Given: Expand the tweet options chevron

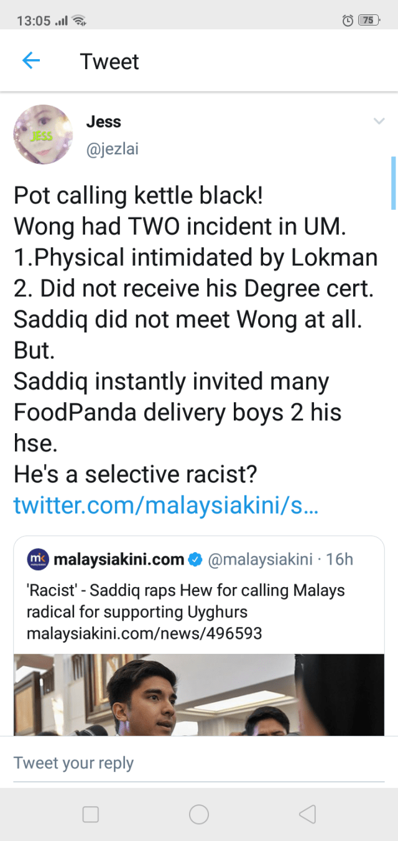Looking at the screenshot, I should point(379,121).
